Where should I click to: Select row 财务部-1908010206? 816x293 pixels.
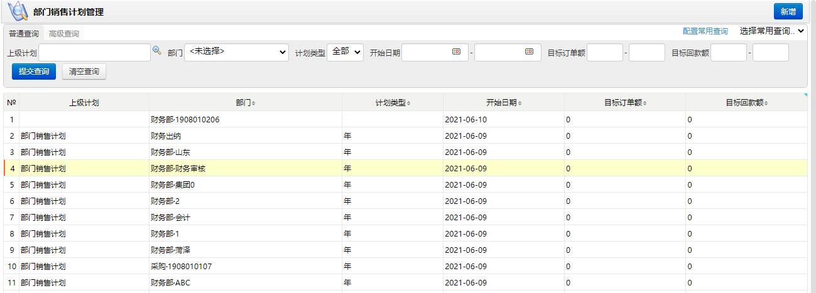[405, 119]
